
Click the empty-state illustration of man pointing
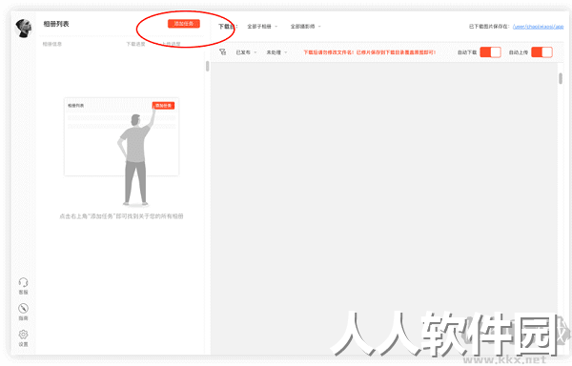coord(121,152)
